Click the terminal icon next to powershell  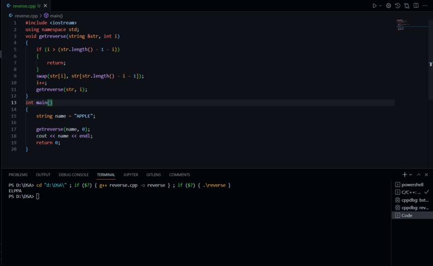click(x=398, y=184)
